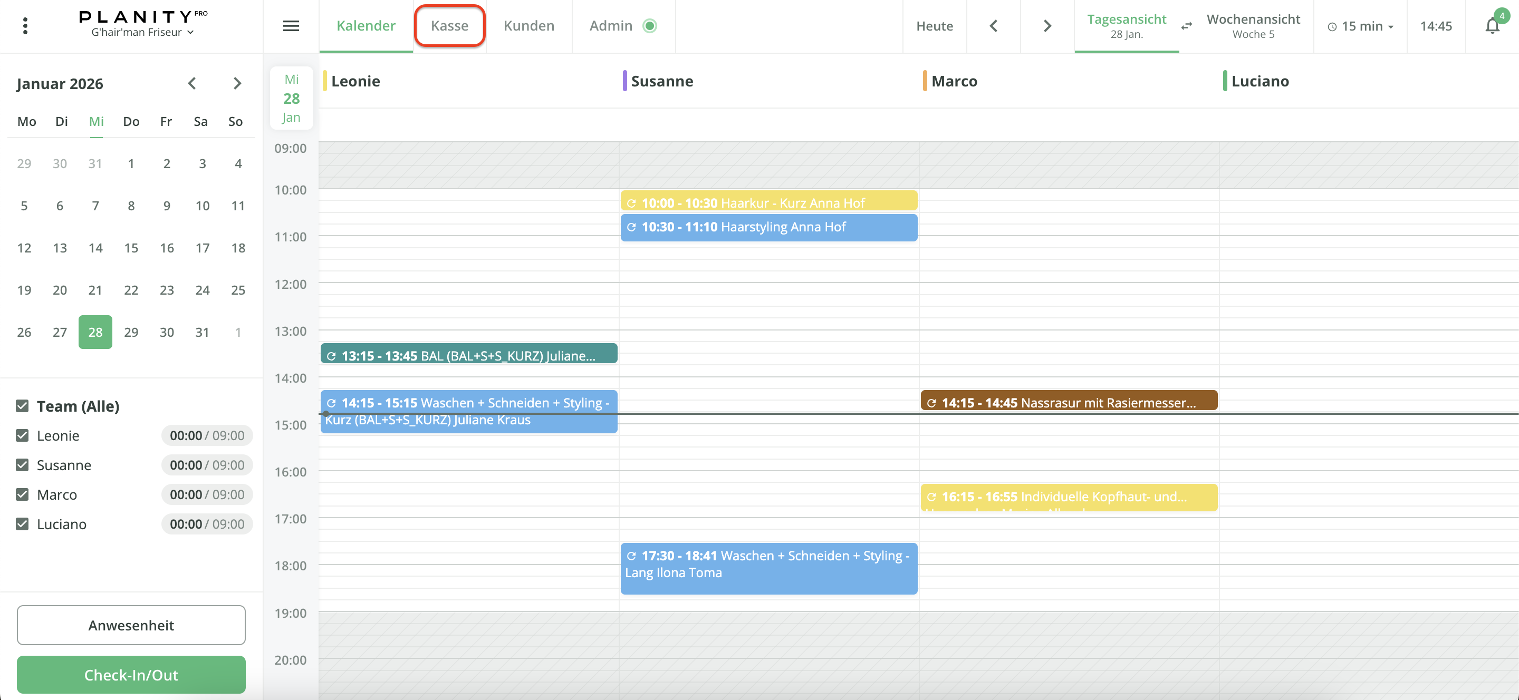Expand the G'hair'man Friseur salon dropdown
Screen dimensions: 1519x700
pyautogui.click(x=142, y=32)
